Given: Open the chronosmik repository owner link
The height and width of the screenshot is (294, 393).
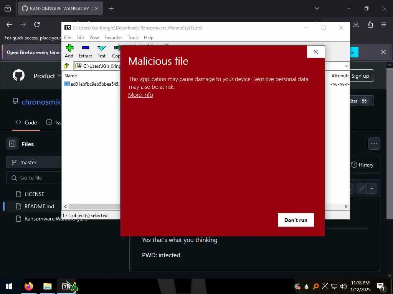Looking at the screenshot, I should (41, 102).
